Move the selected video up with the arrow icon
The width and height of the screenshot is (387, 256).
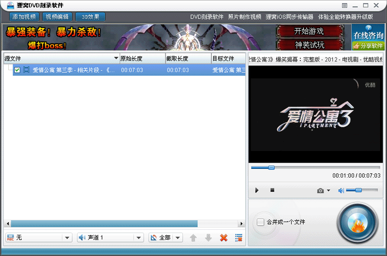193,238
